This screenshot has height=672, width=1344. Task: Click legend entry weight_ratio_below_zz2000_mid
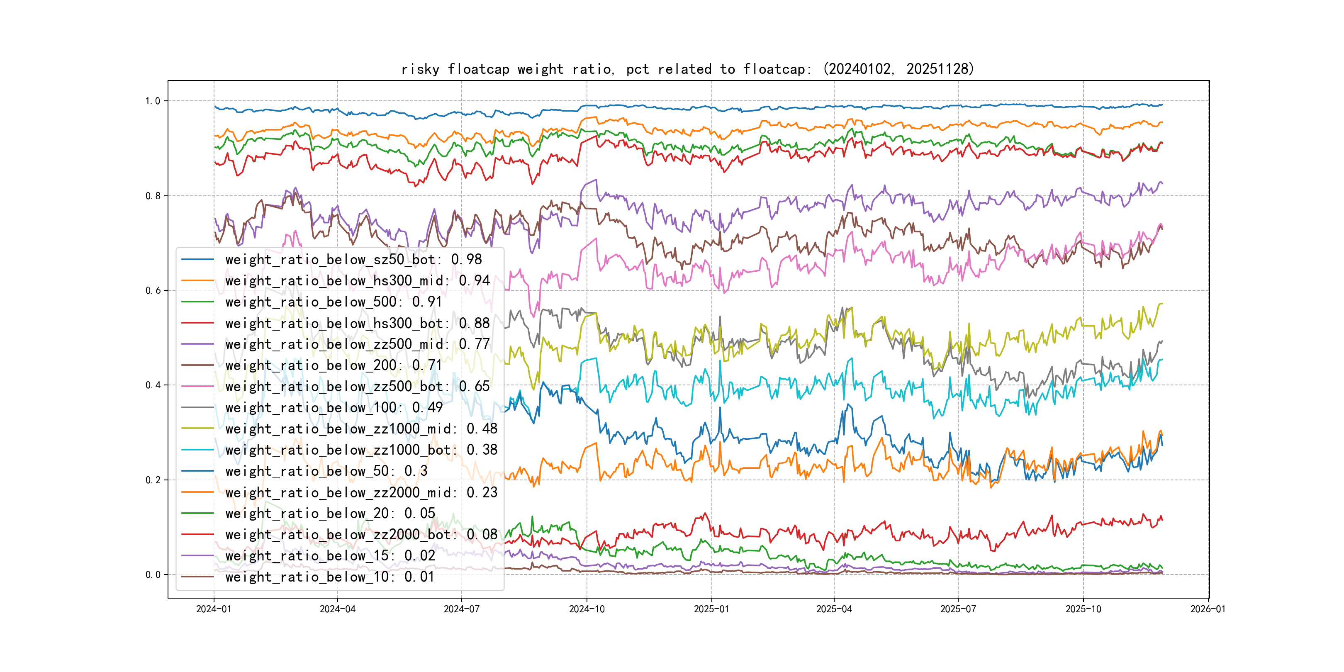[x=361, y=492]
